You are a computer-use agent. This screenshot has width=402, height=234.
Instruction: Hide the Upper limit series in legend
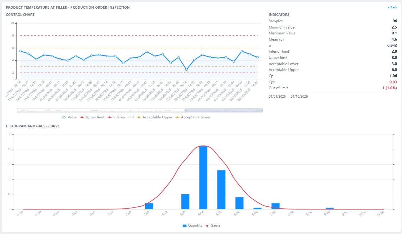point(93,117)
